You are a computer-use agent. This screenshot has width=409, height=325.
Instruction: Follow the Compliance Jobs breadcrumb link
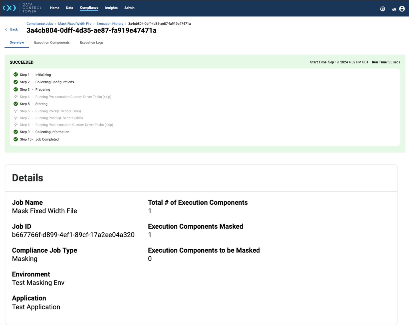click(x=40, y=24)
